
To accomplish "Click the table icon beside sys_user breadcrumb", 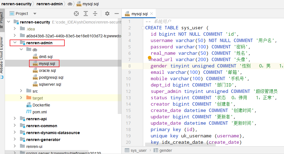I will 127,150.
